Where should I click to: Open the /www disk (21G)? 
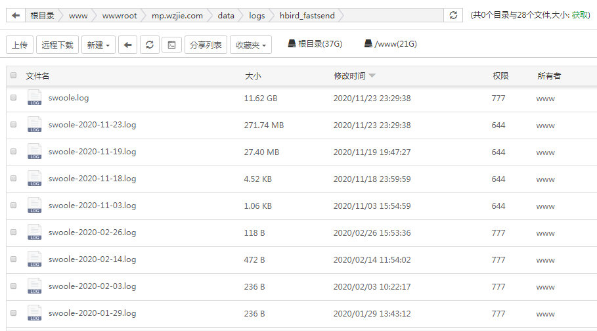point(391,44)
